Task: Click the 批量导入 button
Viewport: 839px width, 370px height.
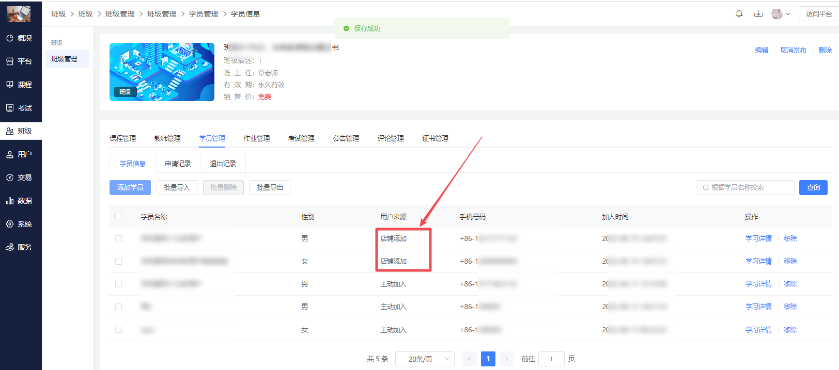Action: click(x=177, y=188)
